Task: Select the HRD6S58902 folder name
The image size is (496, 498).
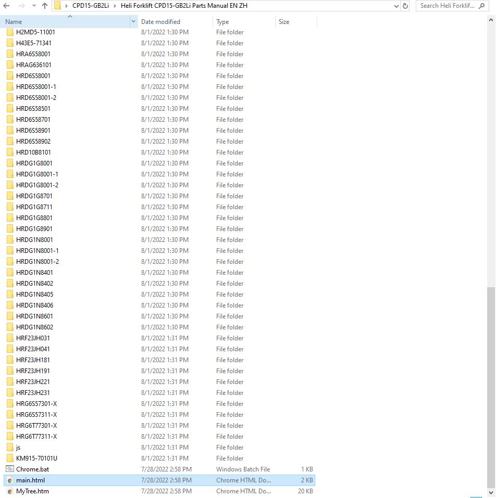Action: (x=33, y=142)
